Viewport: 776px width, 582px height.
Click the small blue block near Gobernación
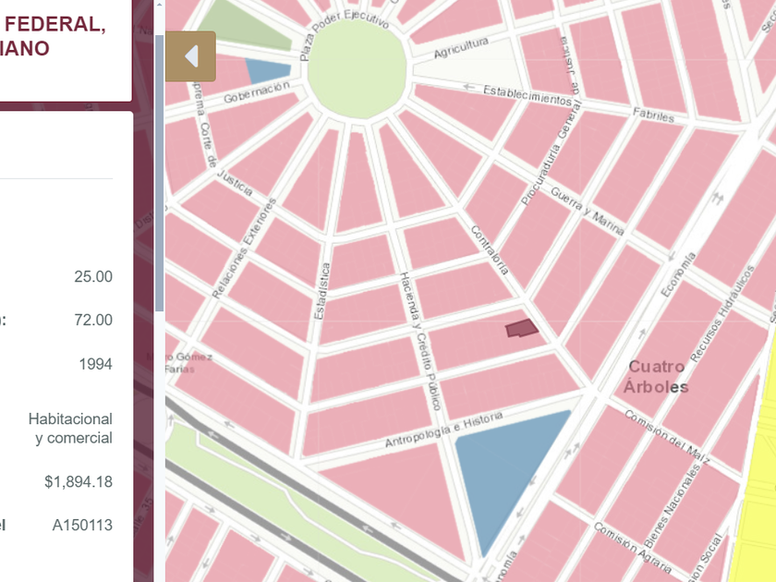pos(268,71)
